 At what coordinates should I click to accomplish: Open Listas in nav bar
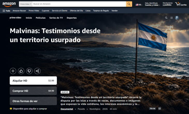(88, 11)
